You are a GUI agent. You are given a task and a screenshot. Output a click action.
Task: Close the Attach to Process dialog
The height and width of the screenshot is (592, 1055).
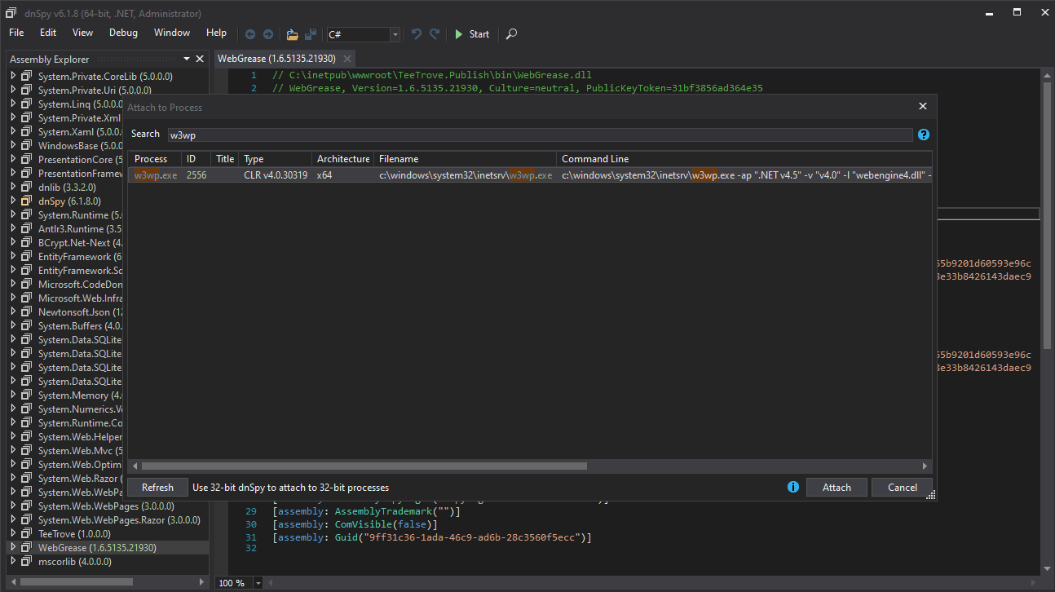click(923, 107)
